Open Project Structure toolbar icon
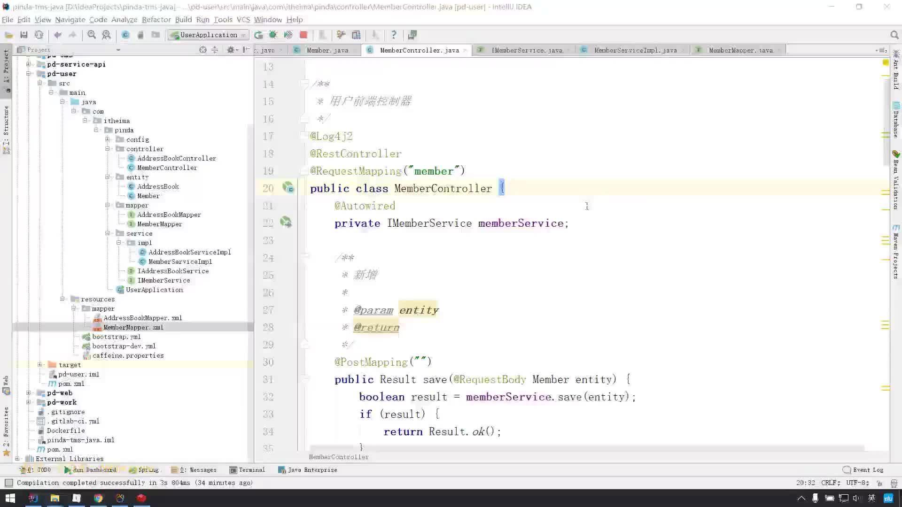Viewport: 902px width, 507px height. [356, 35]
